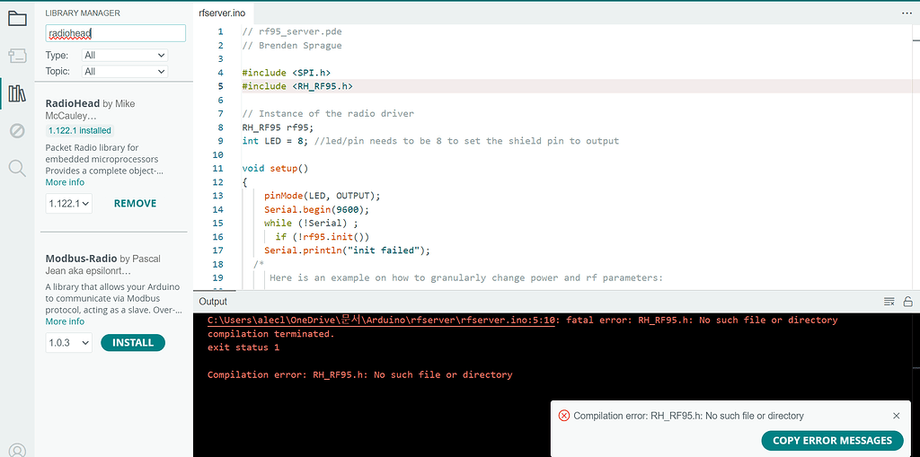Dismiss the compilation error notification
The image size is (920, 457).
click(x=896, y=416)
